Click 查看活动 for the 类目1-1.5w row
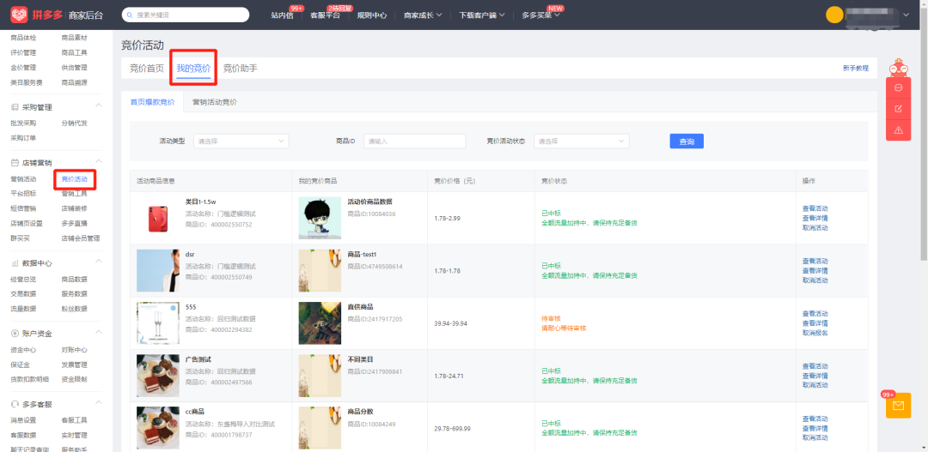 pyautogui.click(x=815, y=208)
